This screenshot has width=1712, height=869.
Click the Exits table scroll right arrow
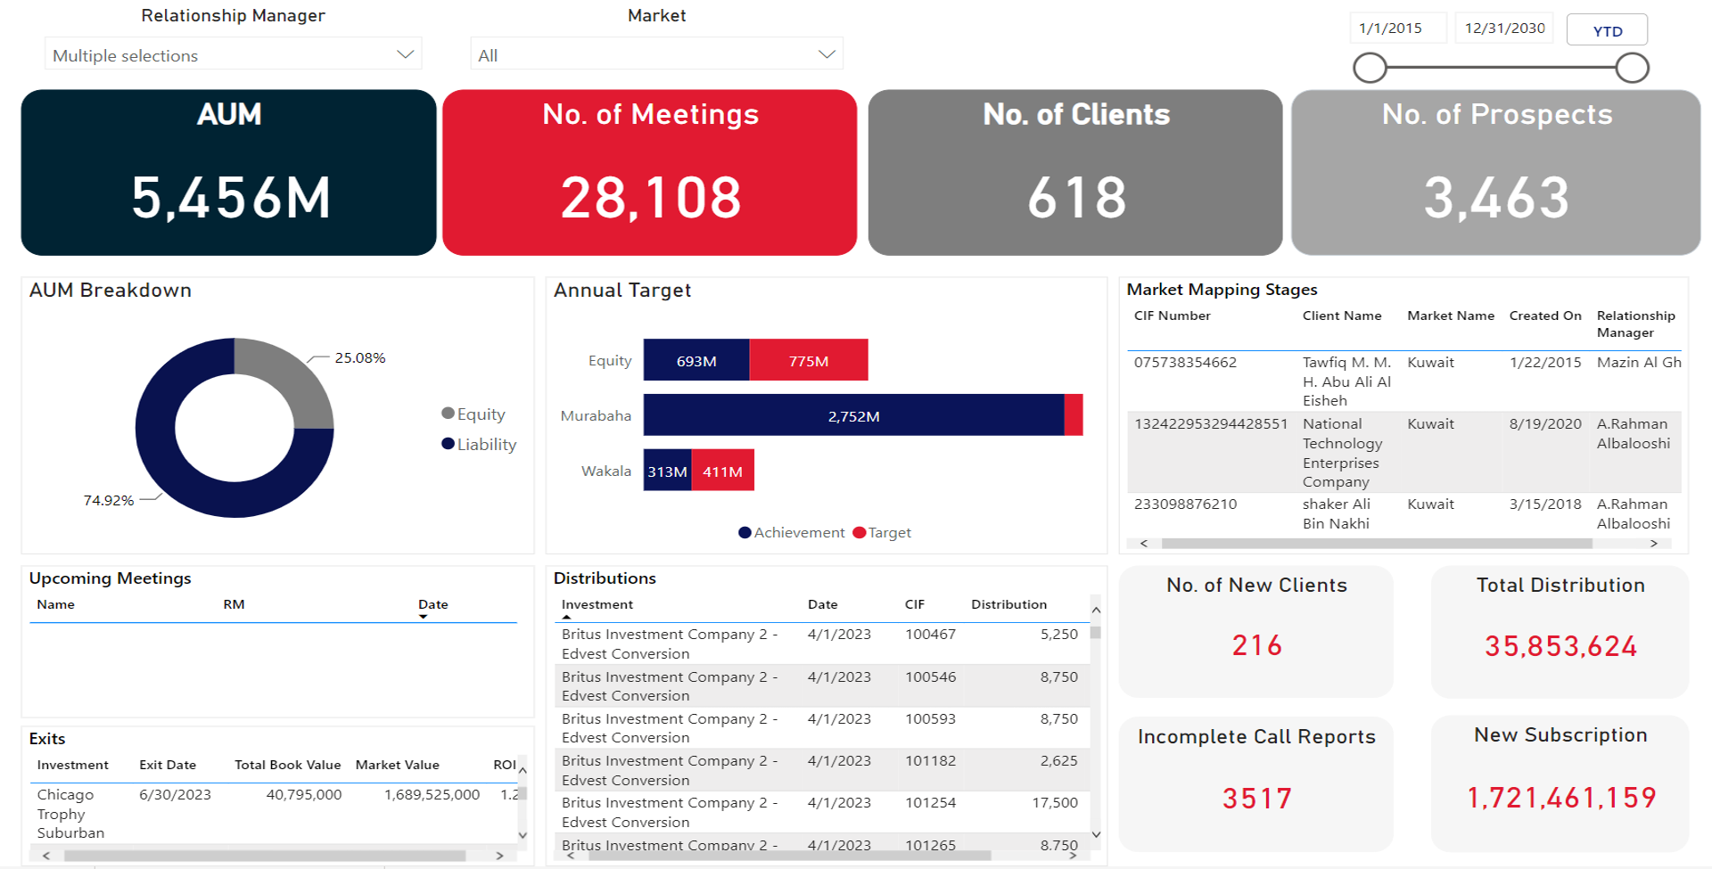pyautogui.click(x=500, y=856)
